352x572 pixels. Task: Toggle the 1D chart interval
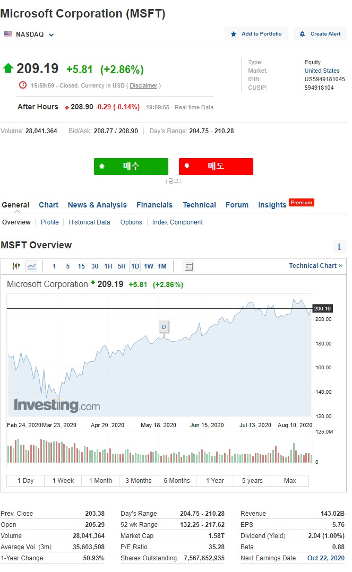point(135,266)
